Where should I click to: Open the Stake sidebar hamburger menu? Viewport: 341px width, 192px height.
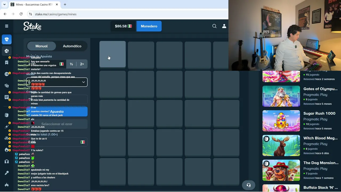click(7, 26)
